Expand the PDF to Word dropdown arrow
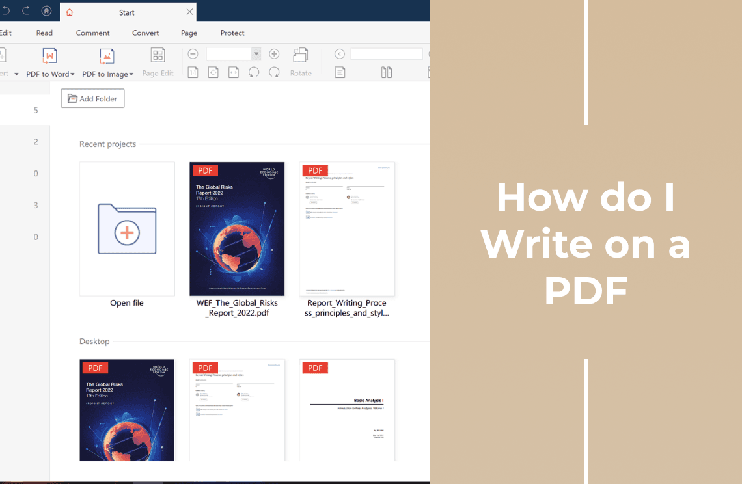Screen dimensions: 742x484 (x=72, y=74)
